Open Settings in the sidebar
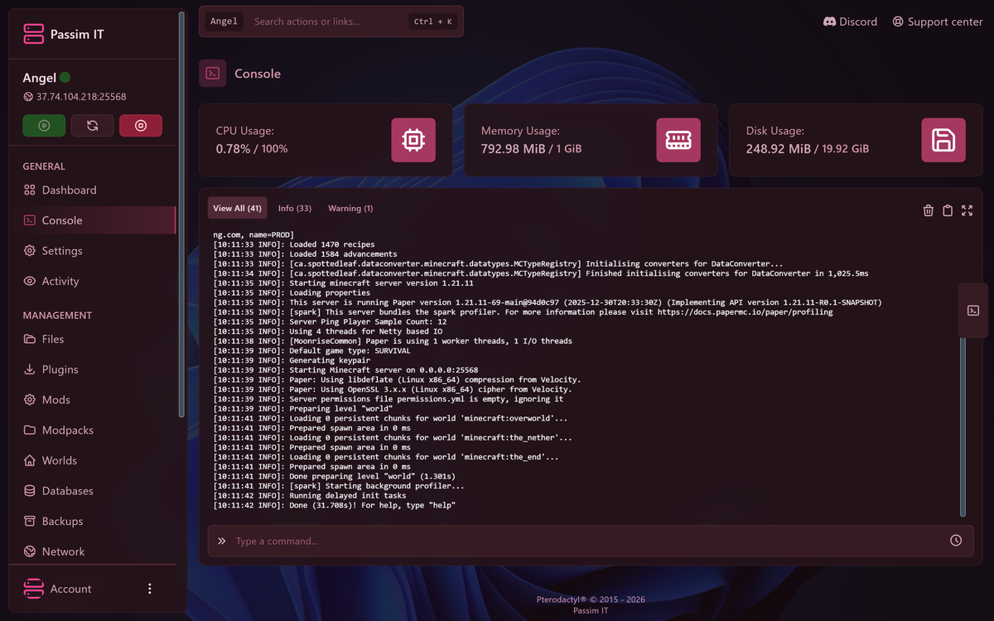 [92, 251]
